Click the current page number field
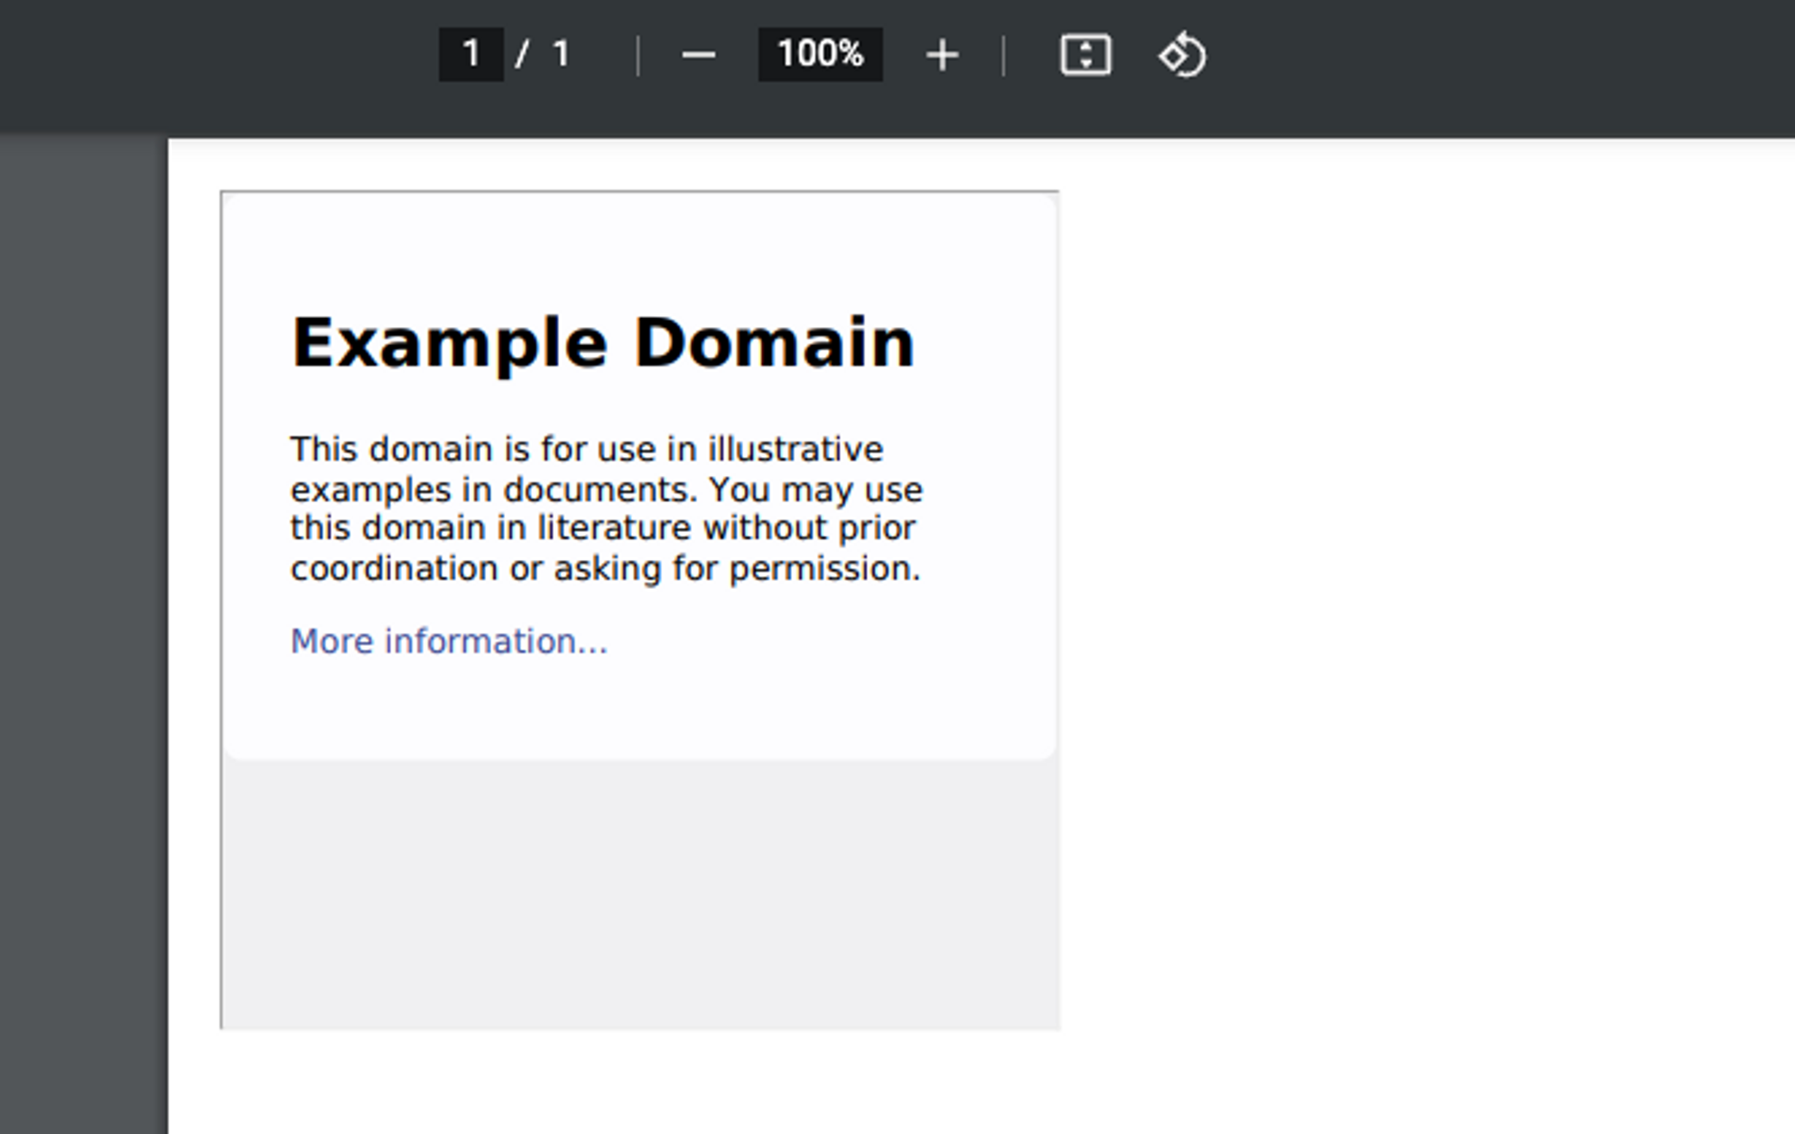Screen dimensions: 1795x1134 (x=471, y=54)
